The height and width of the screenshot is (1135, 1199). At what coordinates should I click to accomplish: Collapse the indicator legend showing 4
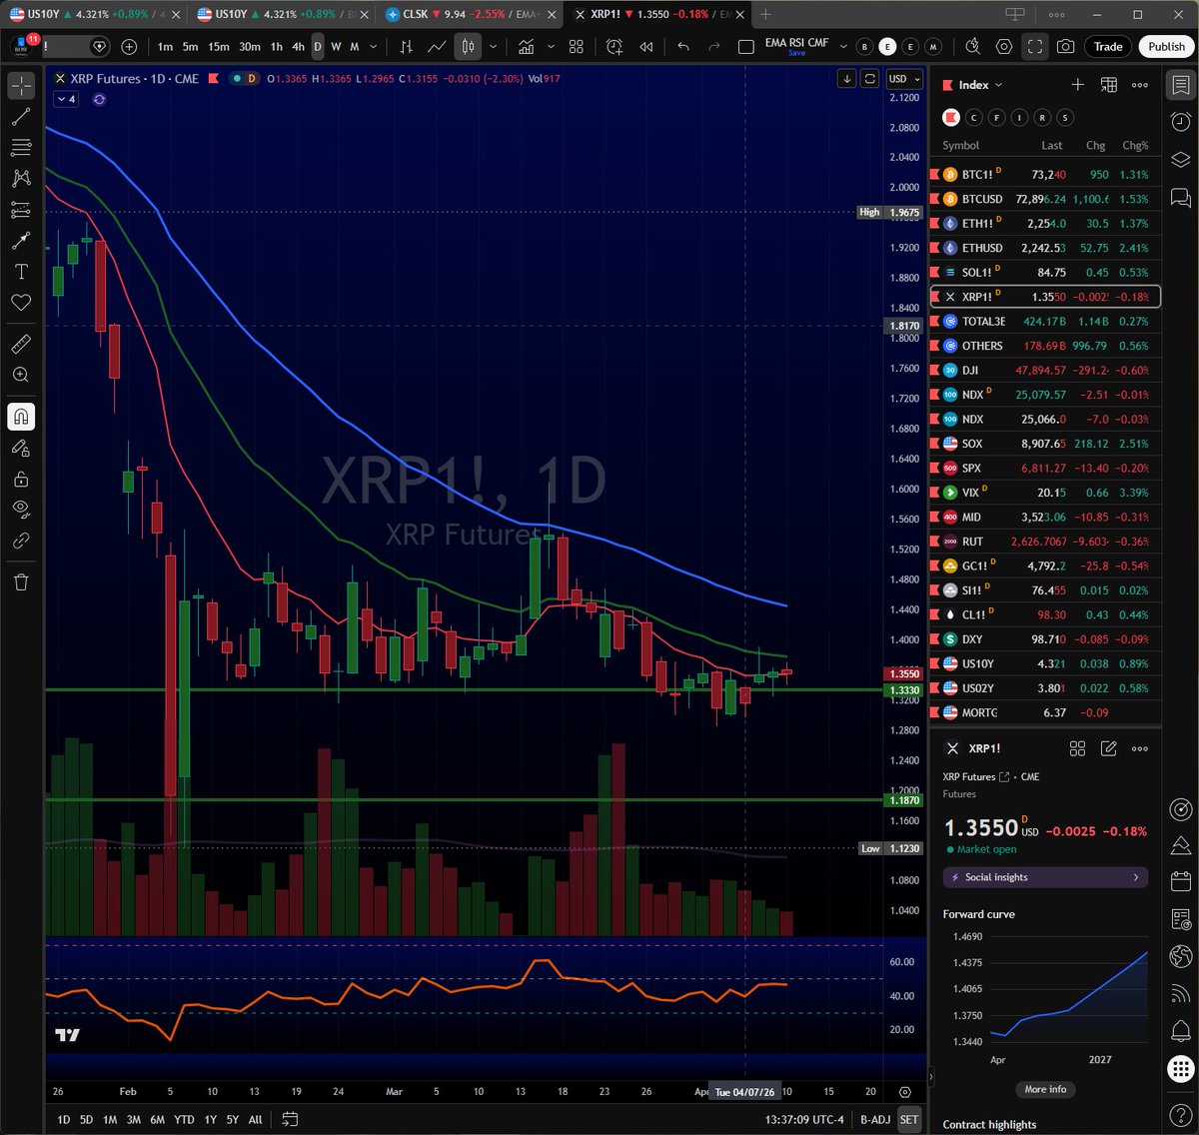(x=66, y=99)
